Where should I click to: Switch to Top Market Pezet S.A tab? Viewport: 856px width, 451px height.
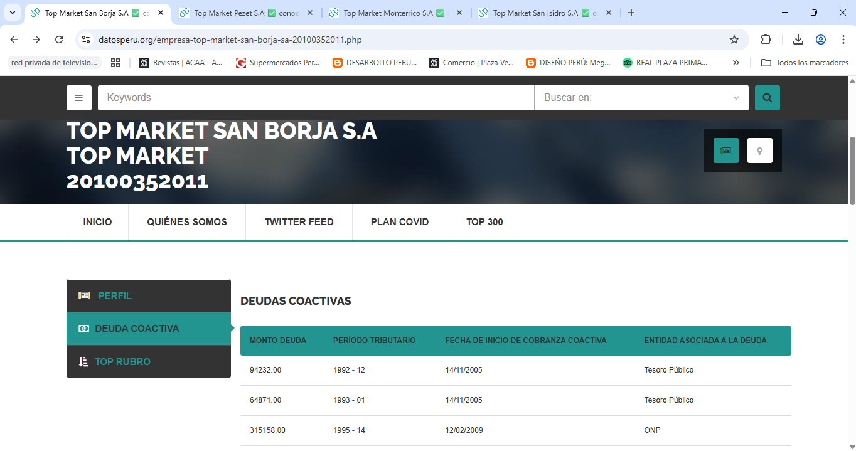[x=238, y=13]
